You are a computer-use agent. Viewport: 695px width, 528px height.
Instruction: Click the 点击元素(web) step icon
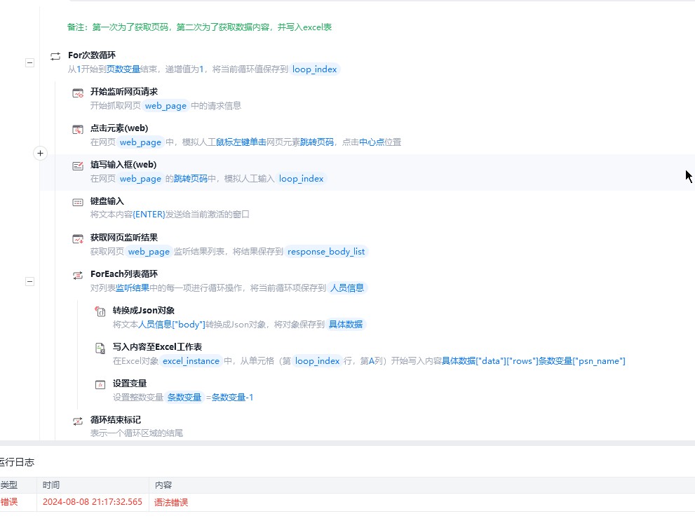pos(78,130)
